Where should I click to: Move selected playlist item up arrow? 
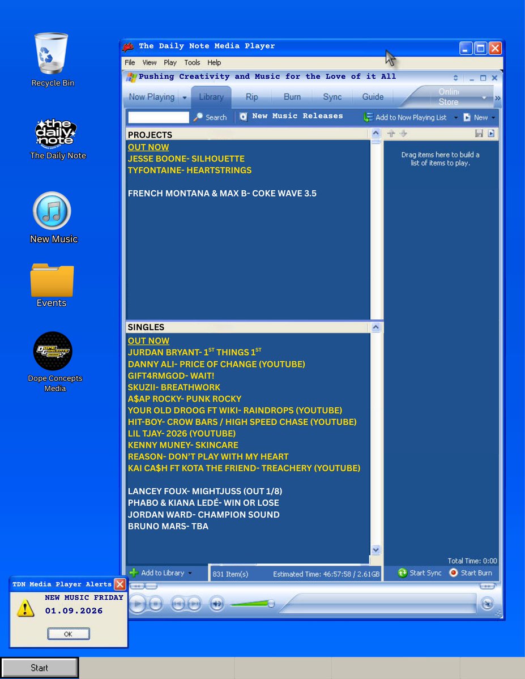[x=391, y=134]
